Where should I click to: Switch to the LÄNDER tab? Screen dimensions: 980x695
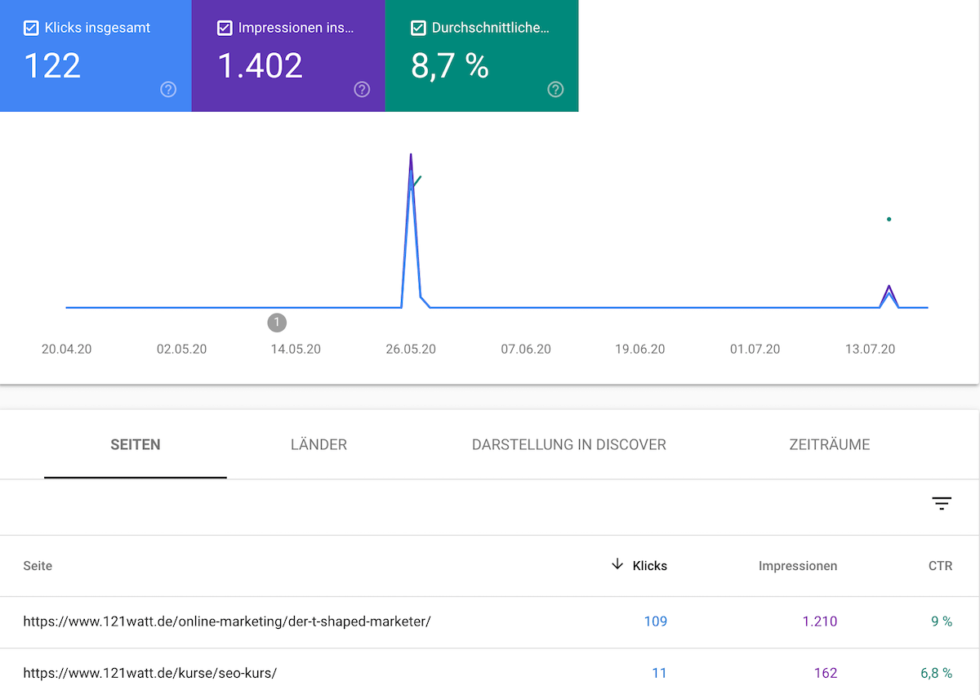point(318,444)
